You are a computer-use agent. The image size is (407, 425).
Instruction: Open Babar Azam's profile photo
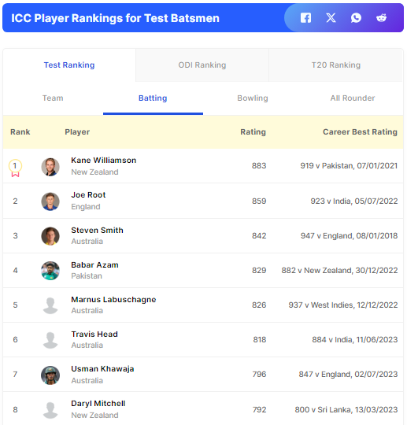point(50,271)
